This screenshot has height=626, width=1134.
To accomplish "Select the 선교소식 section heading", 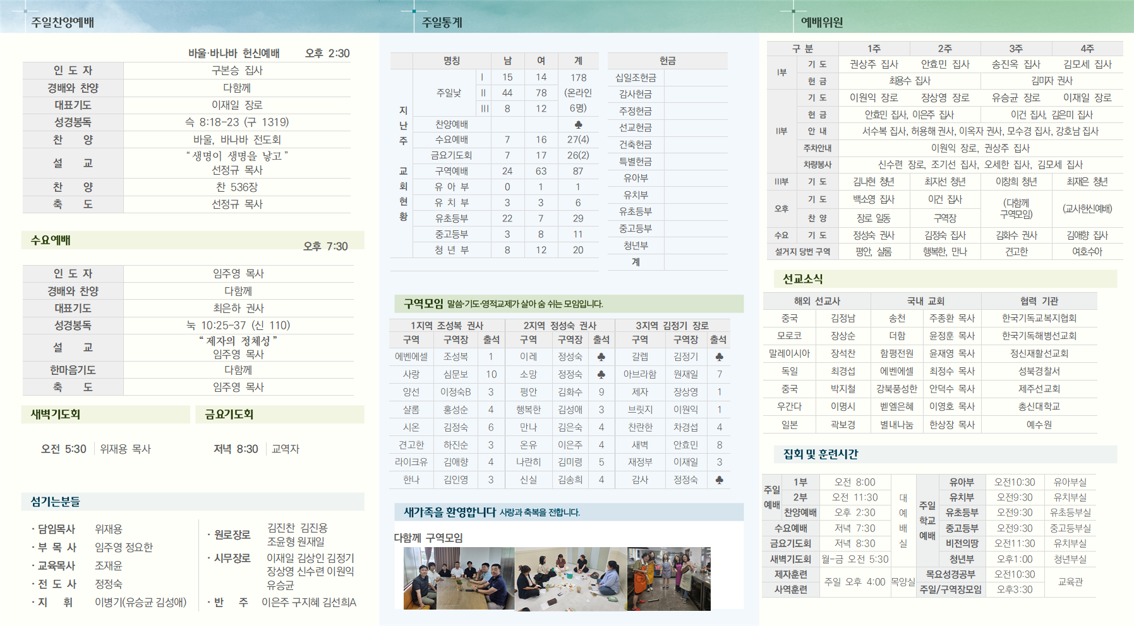I will tap(803, 279).
